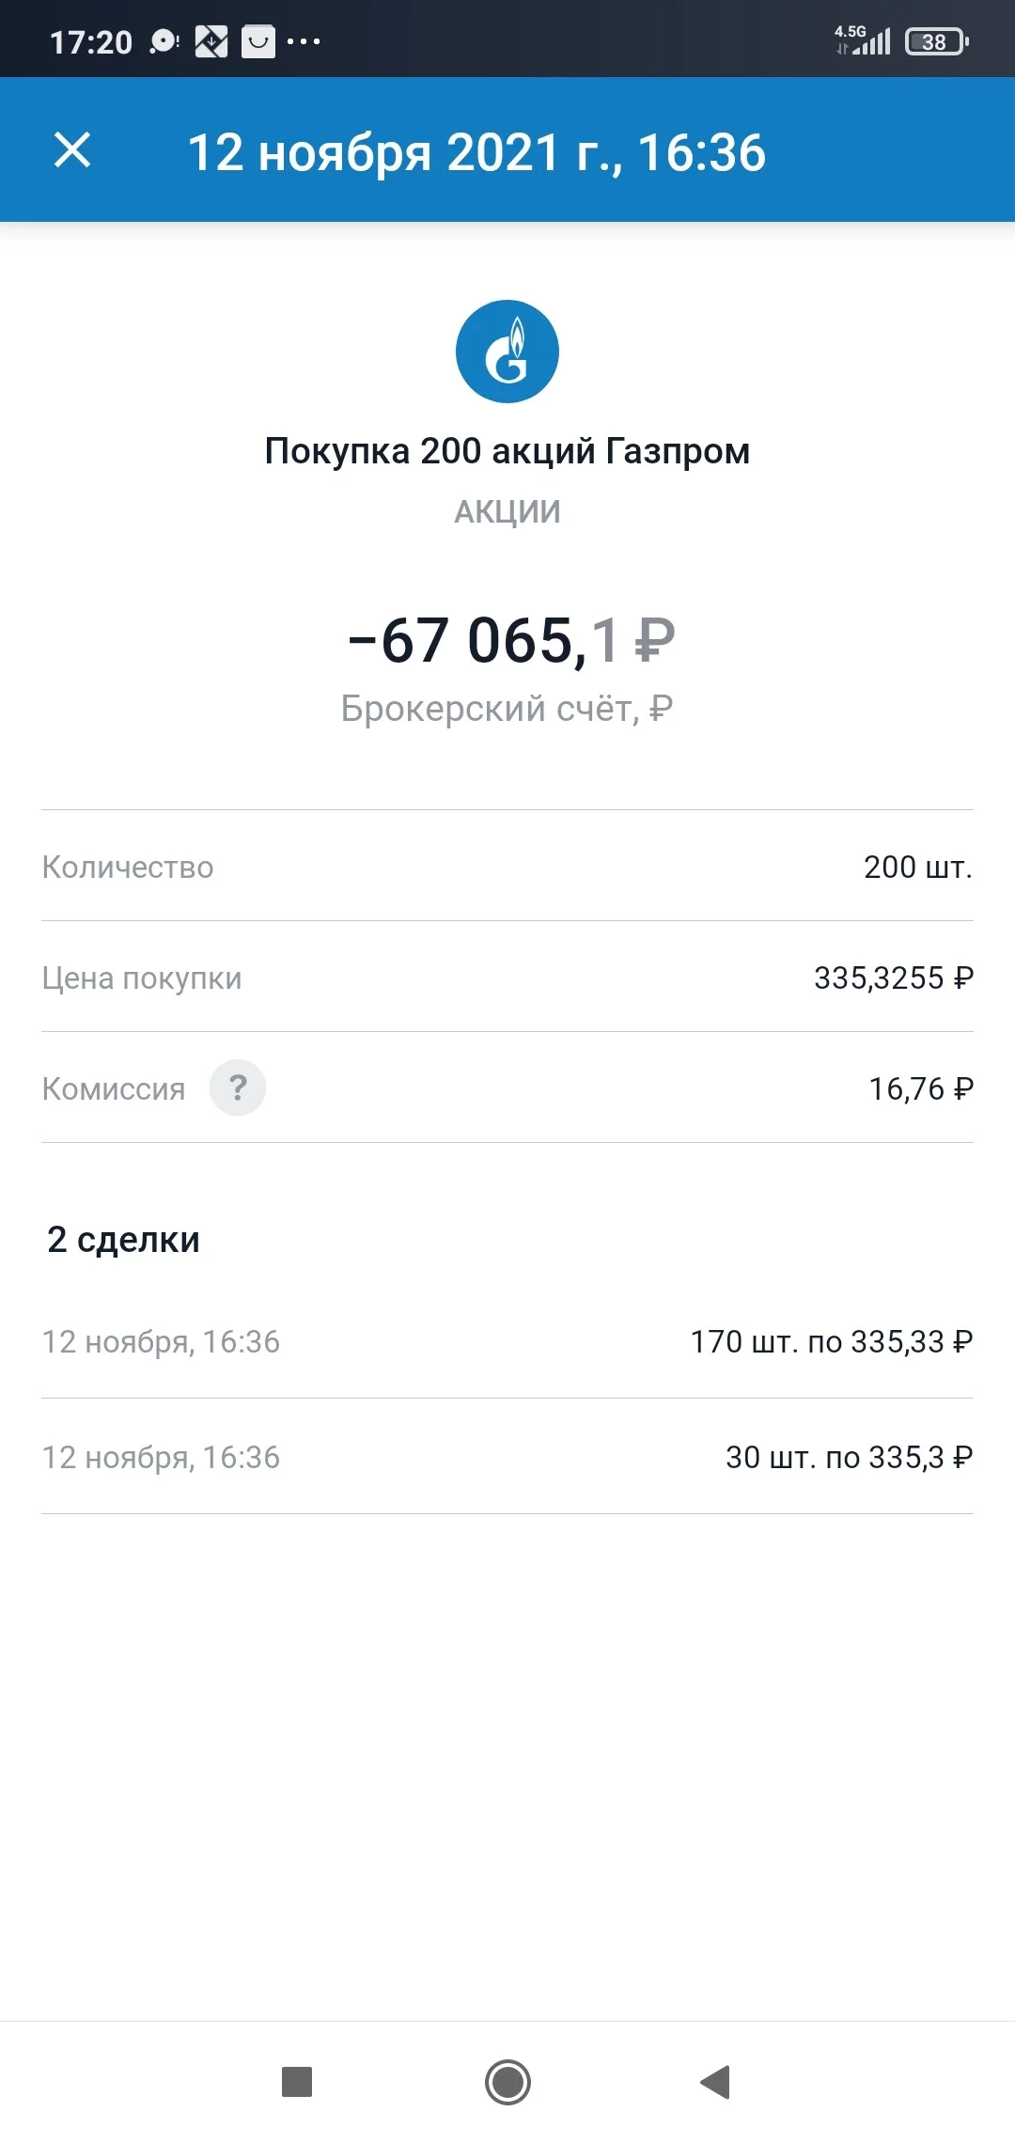
Task: Tap the signal strength icon in status bar
Action: click(x=863, y=40)
